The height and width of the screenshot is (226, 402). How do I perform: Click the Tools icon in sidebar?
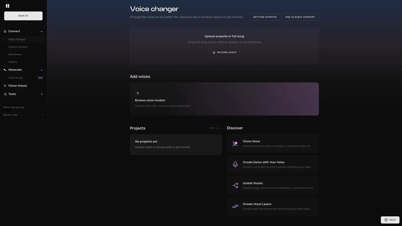(5, 94)
